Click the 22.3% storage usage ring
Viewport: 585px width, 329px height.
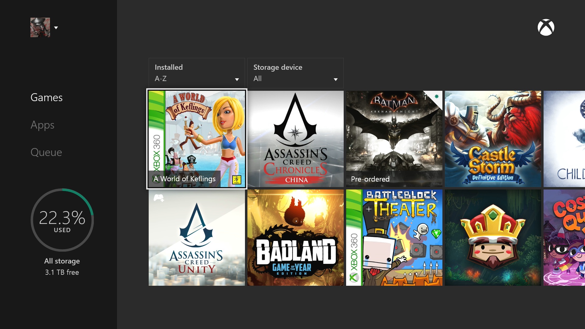point(62,219)
